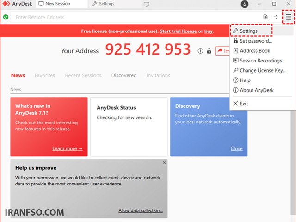Focus the Enter Remote Address field
This screenshot has height=222, width=296.
click(x=136, y=17)
